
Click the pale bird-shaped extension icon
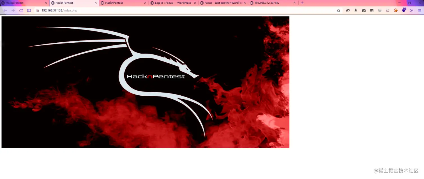tap(388, 10)
